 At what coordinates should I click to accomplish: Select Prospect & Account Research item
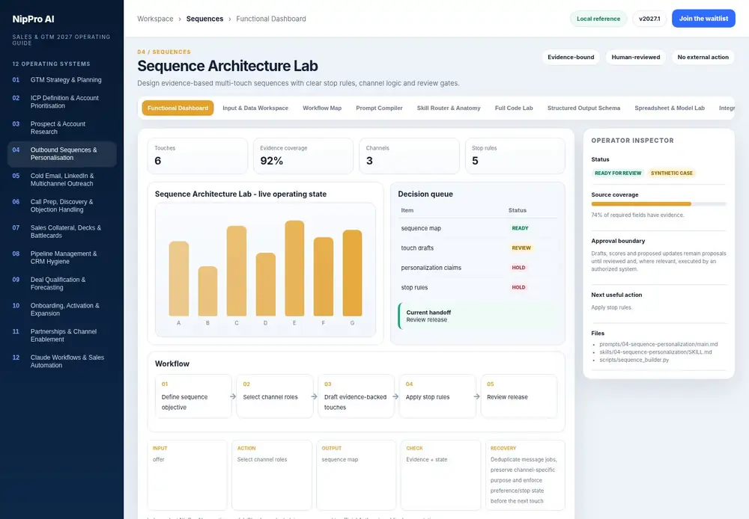(x=61, y=127)
